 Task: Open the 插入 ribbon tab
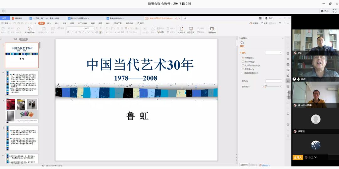coord(49,23)
